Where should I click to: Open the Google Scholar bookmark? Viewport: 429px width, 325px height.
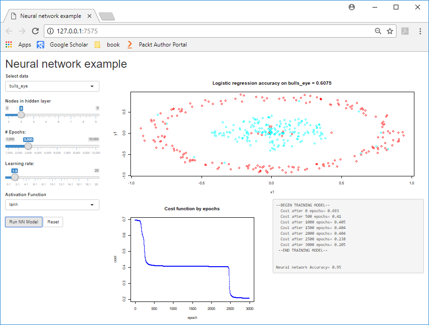pos(63,45)
